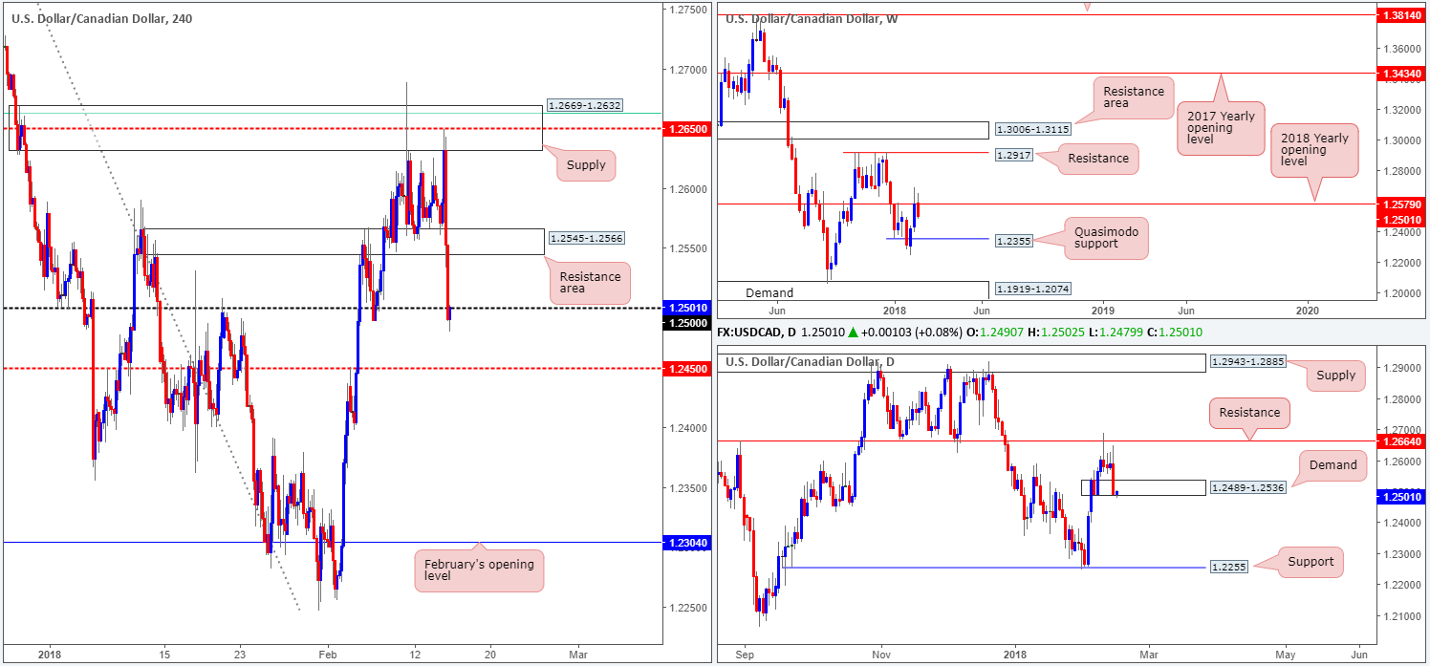Click the Demand text in the weekly chart zone

pos(770,292)
